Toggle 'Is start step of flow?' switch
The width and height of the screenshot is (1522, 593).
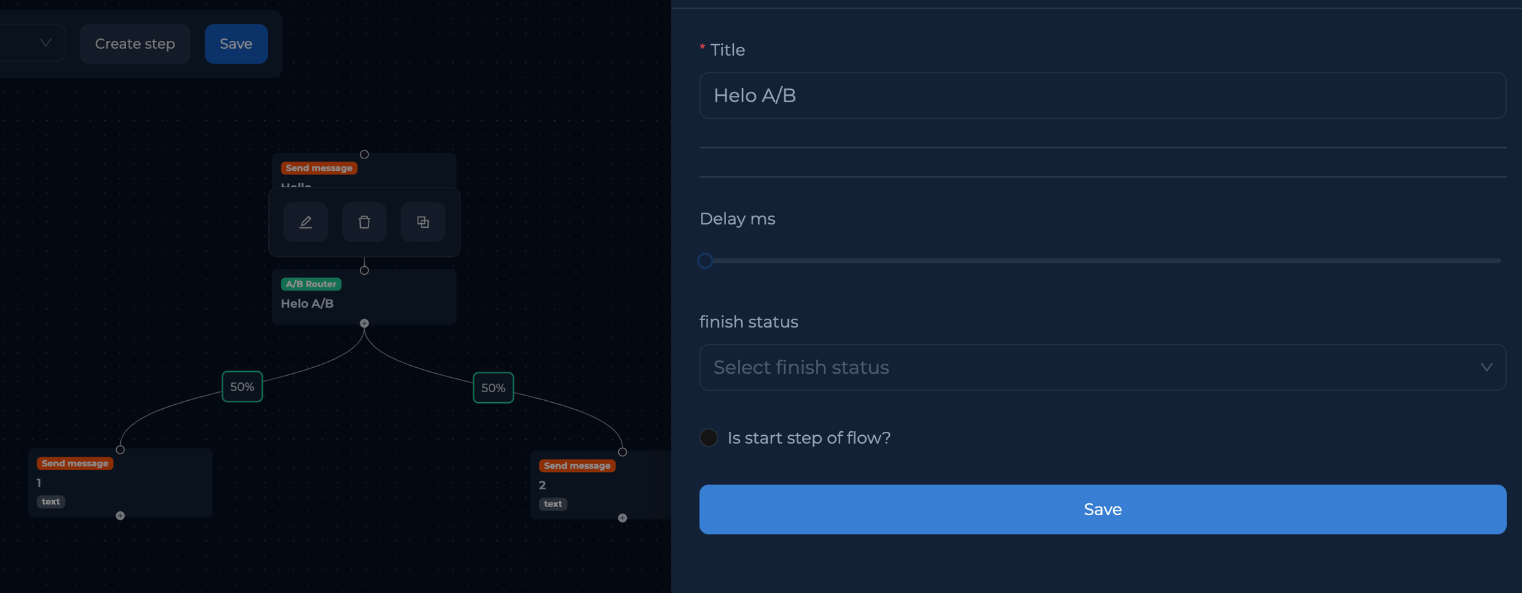(x=709, y=438)
